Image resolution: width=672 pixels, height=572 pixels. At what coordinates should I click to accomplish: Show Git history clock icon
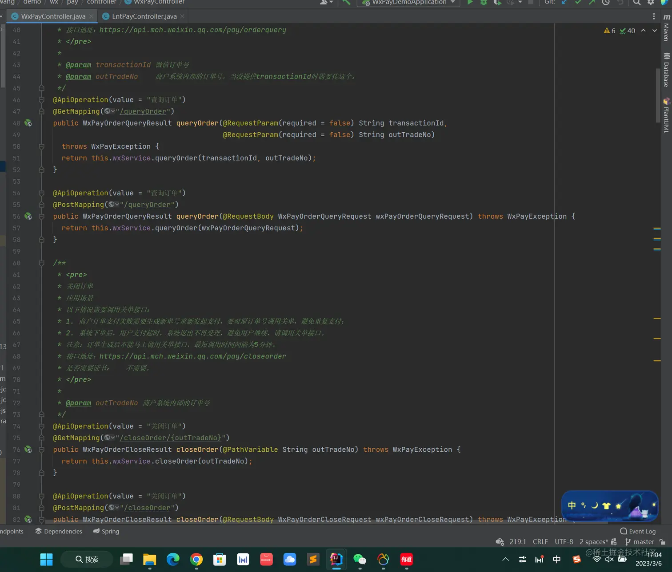[x=606, y=2]
